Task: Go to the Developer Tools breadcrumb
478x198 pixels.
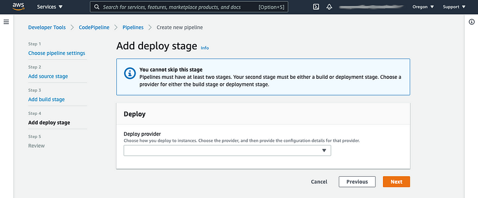Action: pyautogui.click(x=47, y=27)
